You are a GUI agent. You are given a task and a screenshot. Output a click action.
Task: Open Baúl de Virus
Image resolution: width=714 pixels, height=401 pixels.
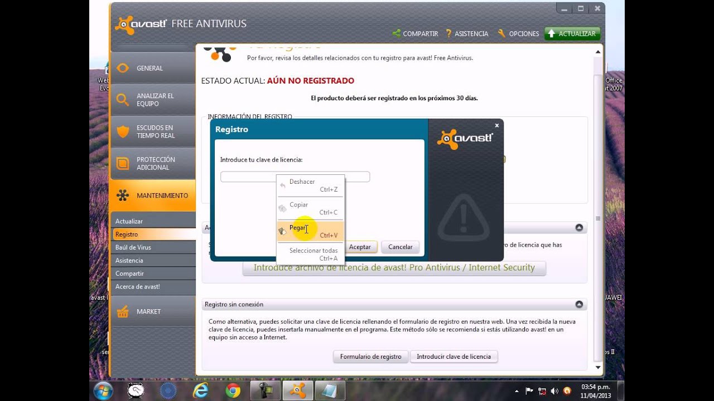[153, 247]
